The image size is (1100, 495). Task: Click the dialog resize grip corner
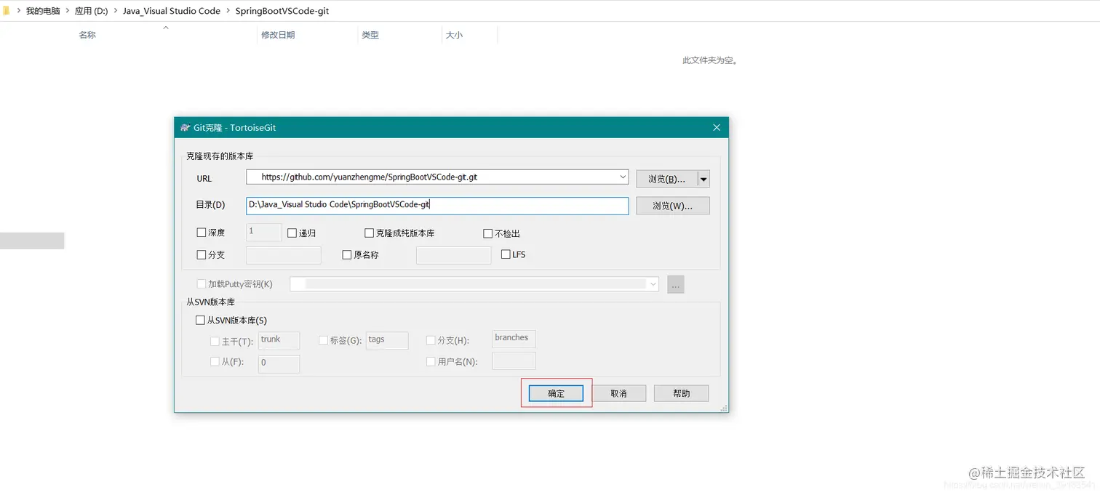pos(724,409)
